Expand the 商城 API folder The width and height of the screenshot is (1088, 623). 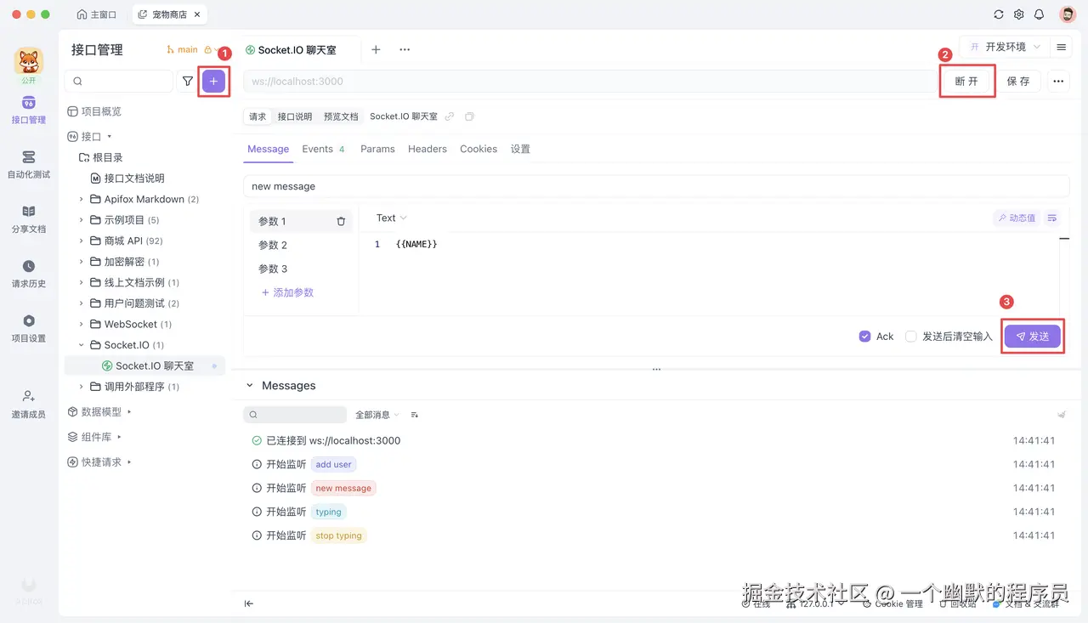click(82, 241)
